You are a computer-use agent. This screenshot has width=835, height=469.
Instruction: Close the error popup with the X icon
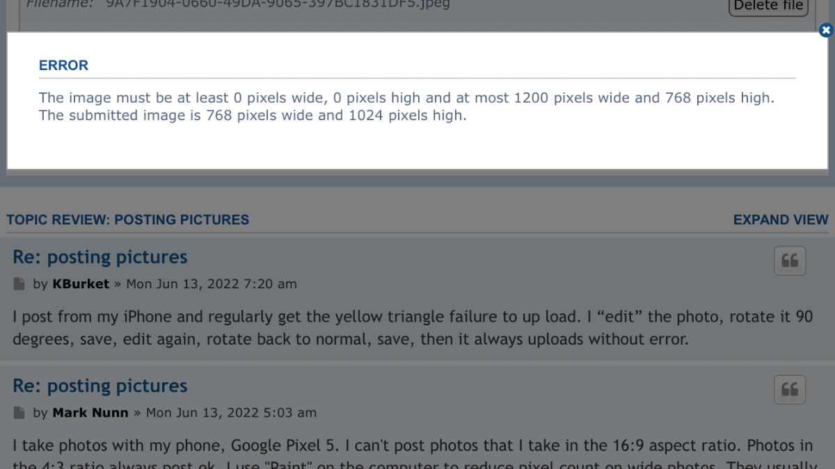pyautogui.click(x=825, y=30)
